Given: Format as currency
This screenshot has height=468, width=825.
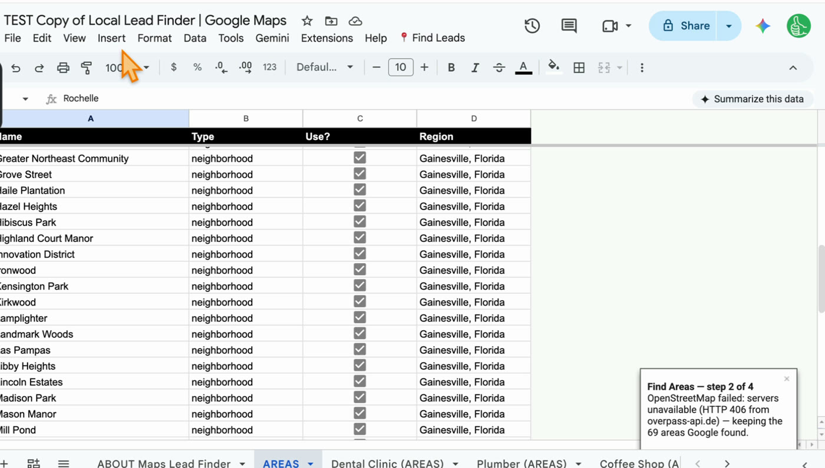Looking at the screenshot, I should click(x=173, y=67).
